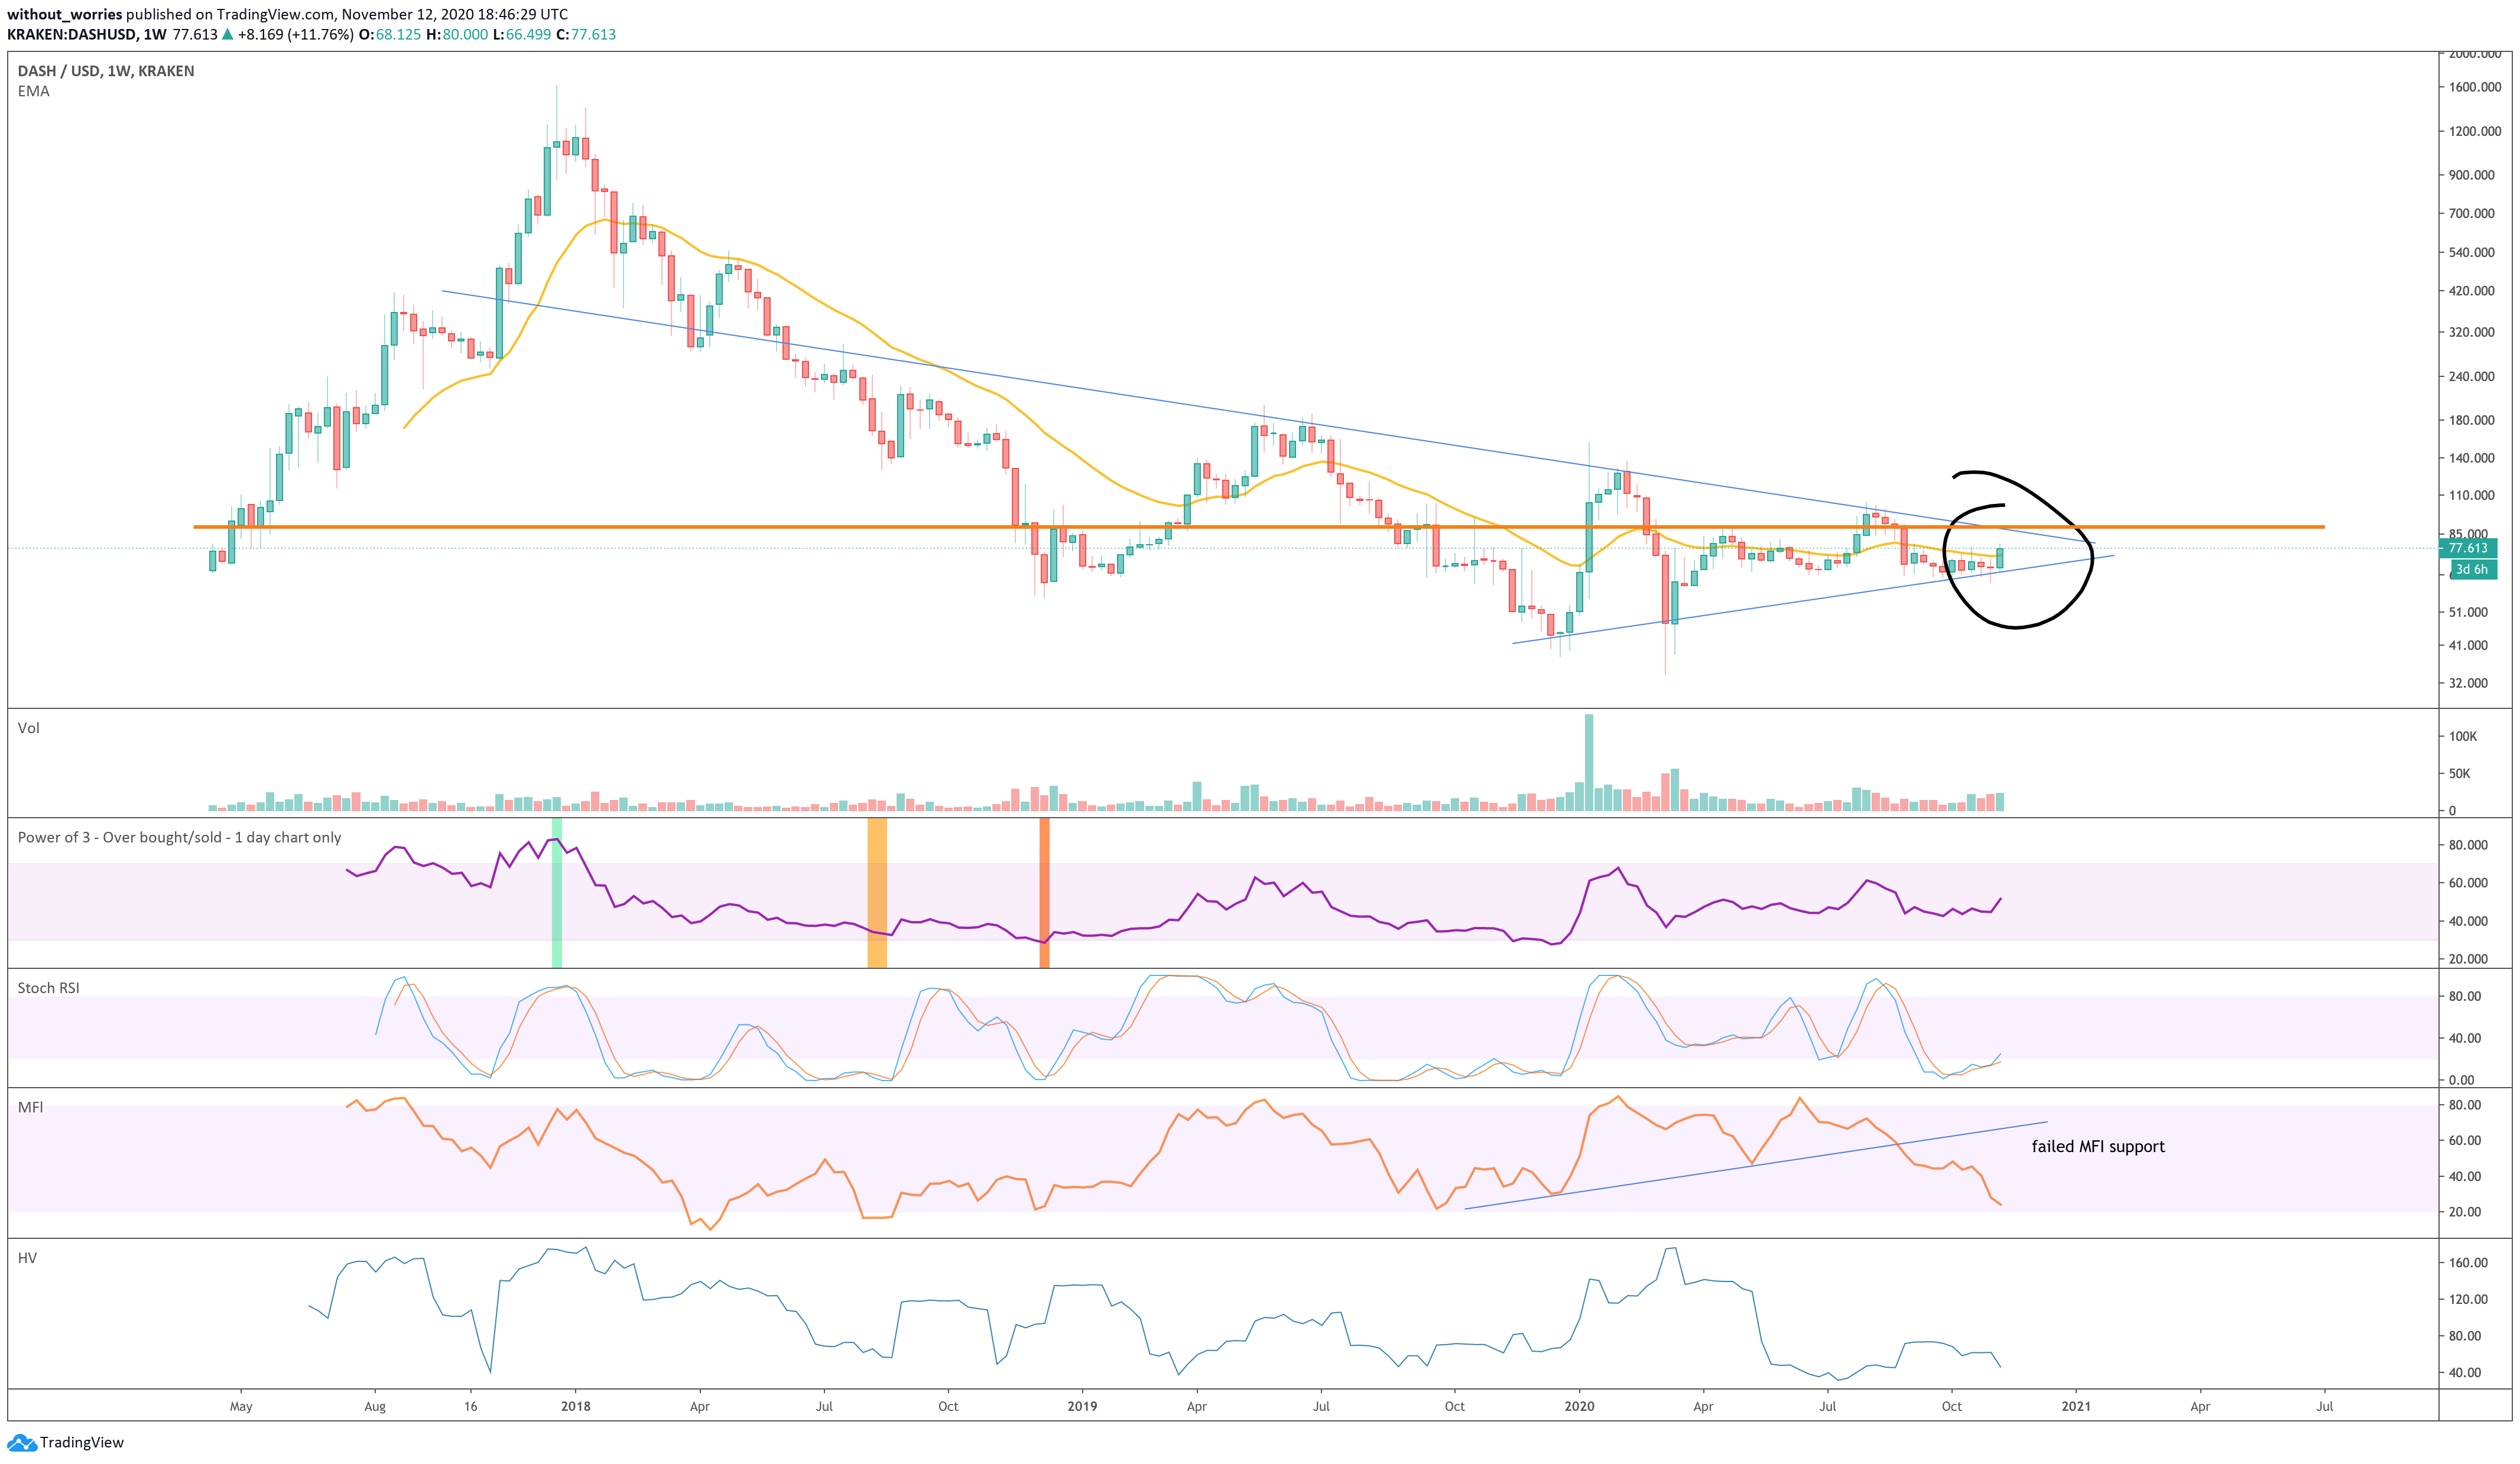Image resolution: width=2520 pixels, height=1464 pixels.
Task: Click the 900.000 price axis label
Action: [2471, 175]
